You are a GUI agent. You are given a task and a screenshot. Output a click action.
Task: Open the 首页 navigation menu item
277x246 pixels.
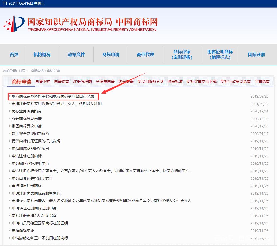[x=14, y=54]
